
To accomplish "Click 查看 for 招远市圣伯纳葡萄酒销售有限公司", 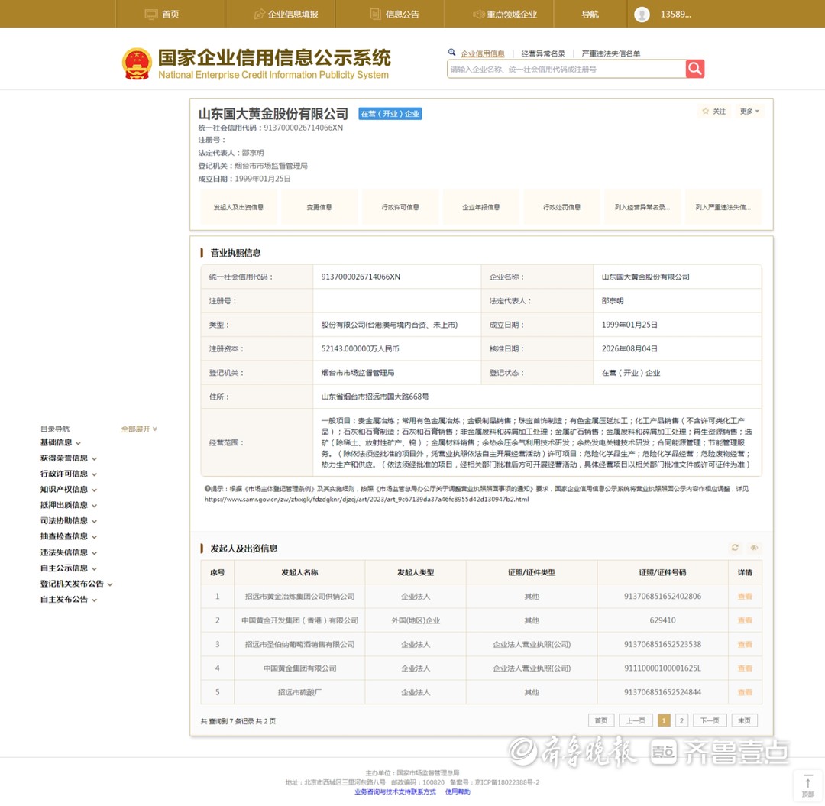I will (745, 644).
